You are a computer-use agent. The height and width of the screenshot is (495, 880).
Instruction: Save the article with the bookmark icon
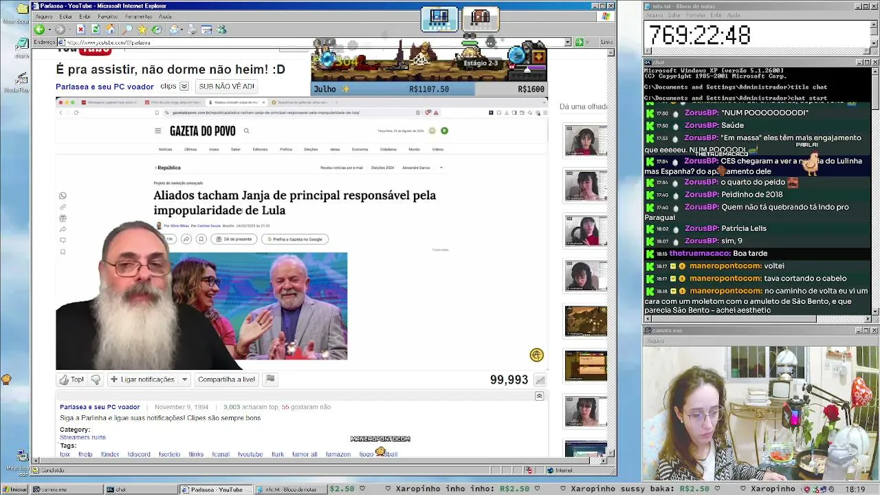(201, 239)
